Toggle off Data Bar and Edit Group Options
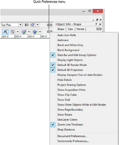Viewport: 119px width, 145px height. pyautogui.click(x=84, y=55)
